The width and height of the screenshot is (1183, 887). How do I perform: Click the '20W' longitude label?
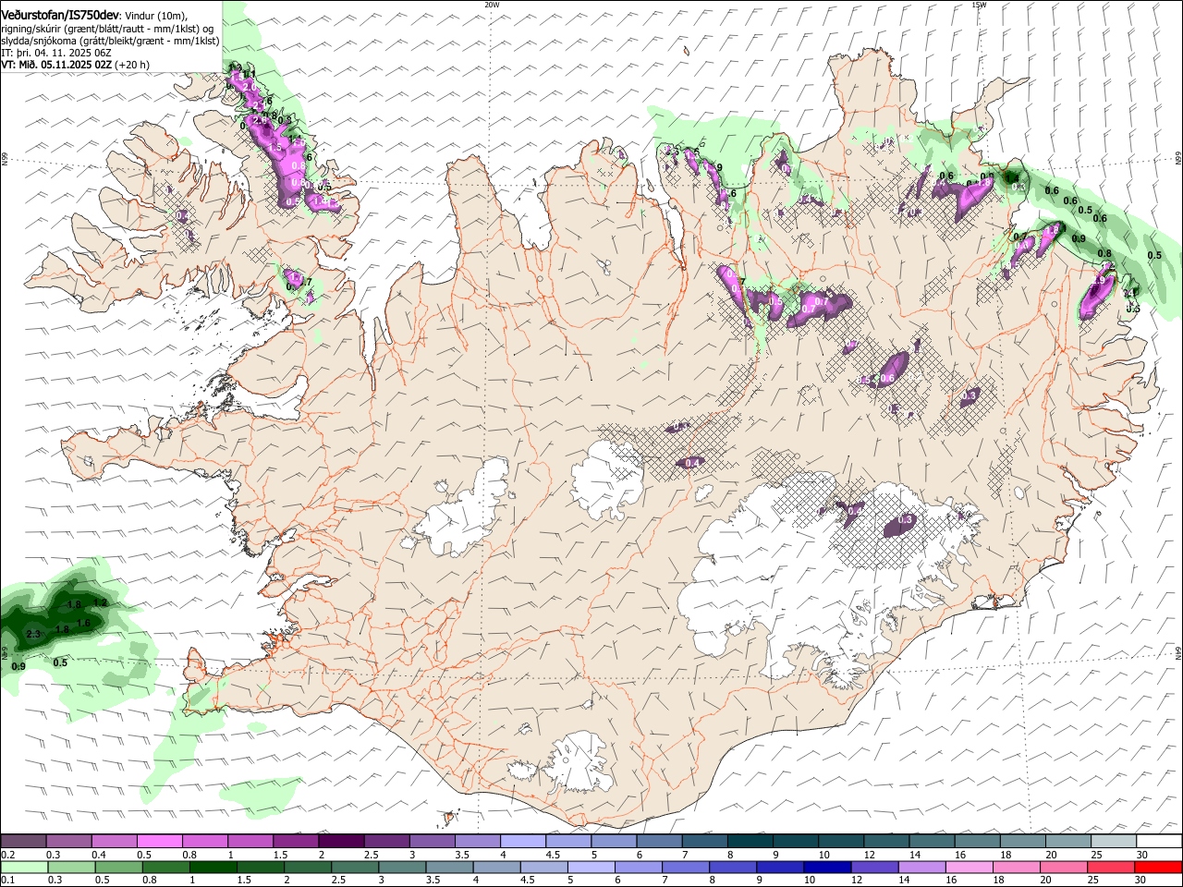click(x=492, y=5)
